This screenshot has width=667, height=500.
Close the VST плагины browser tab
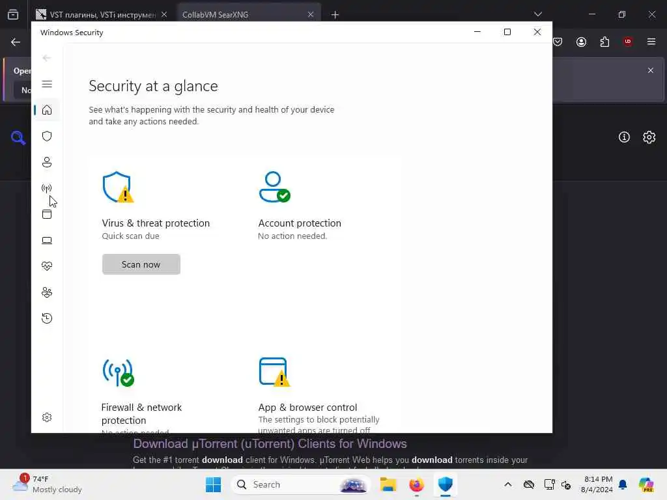tap(163, 14)
